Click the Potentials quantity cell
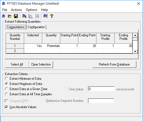The height and width of the screenshot is (122, 143). tap(51, 46)
